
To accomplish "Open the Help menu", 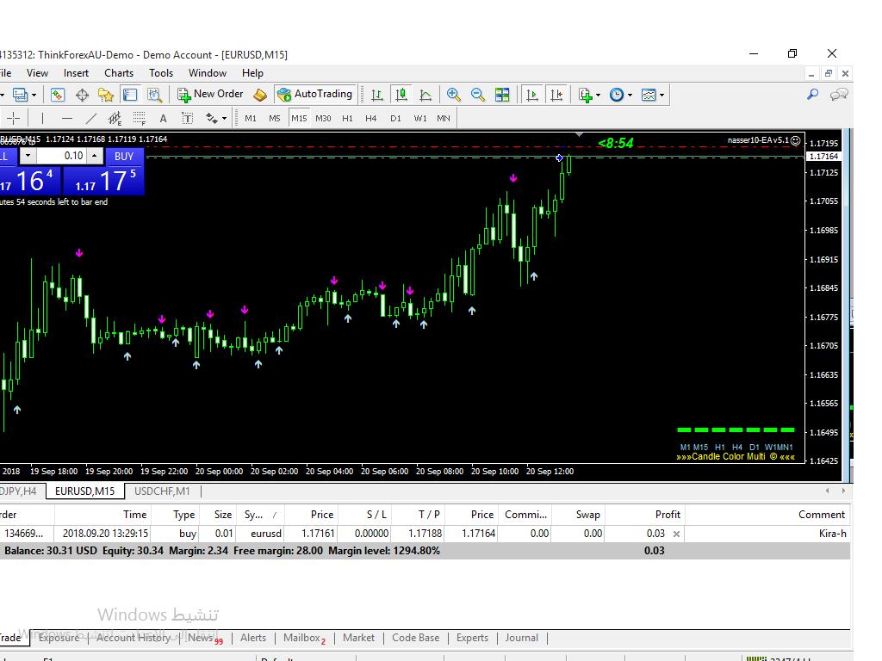I will [x=252, y=73].
